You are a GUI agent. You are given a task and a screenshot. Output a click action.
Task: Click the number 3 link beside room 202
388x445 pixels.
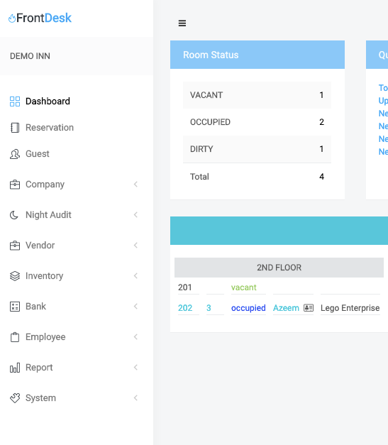[x=209, y=308]
